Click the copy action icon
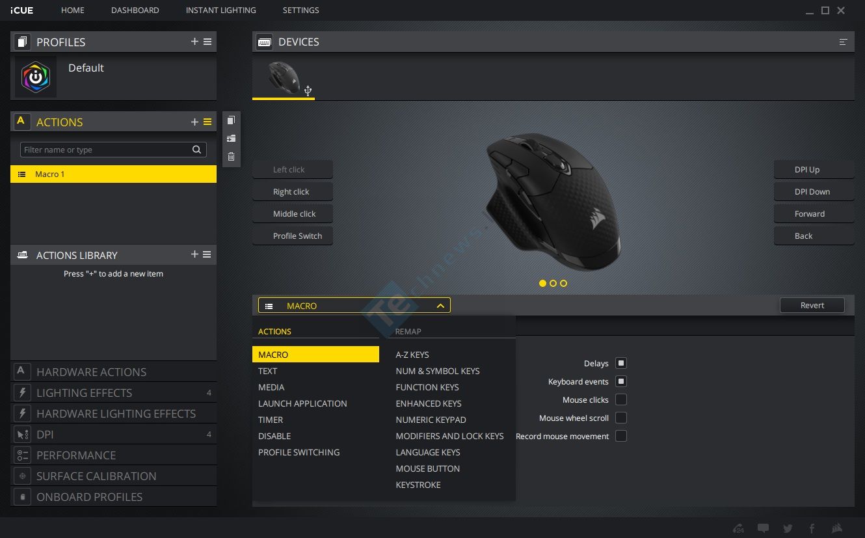 pos(231,120)
